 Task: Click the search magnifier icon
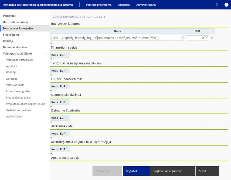click(217, 5)
